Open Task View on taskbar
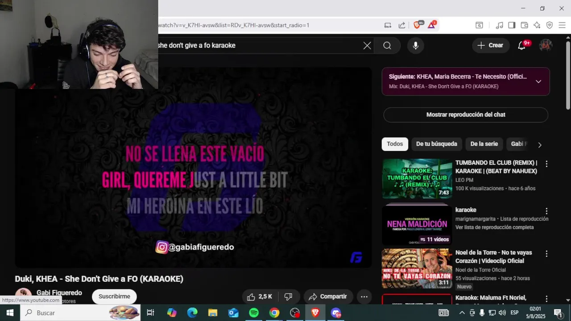571x321 pixels. tap(150, 313)
